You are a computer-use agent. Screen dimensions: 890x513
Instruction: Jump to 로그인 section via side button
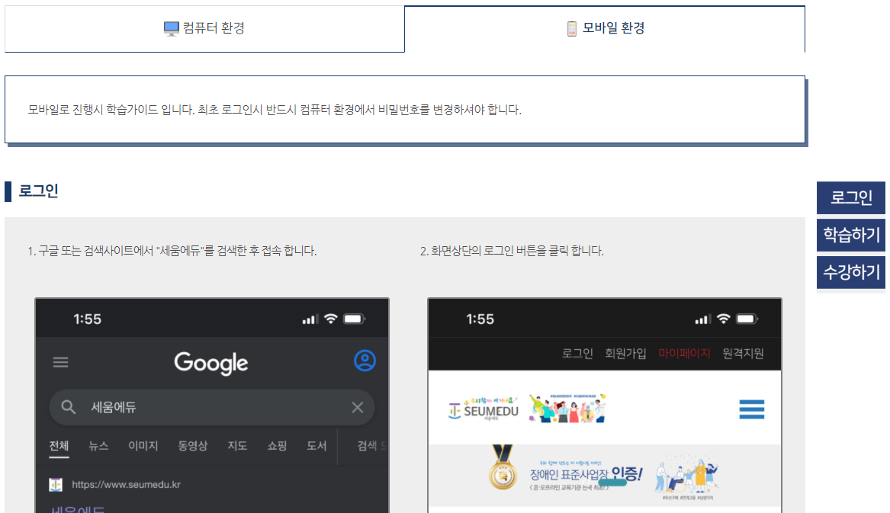[851, 198]
